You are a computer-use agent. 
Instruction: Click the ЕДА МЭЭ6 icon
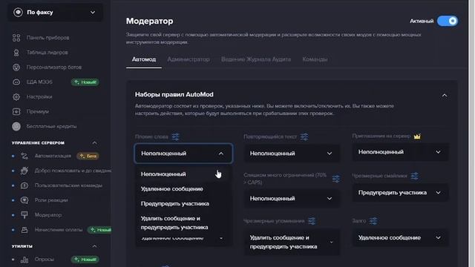(16, 82)
